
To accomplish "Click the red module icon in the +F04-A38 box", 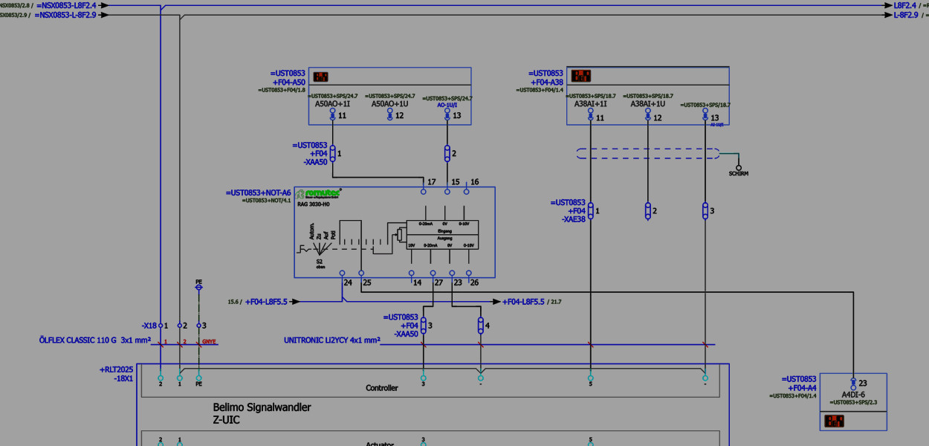I will 580,76.
